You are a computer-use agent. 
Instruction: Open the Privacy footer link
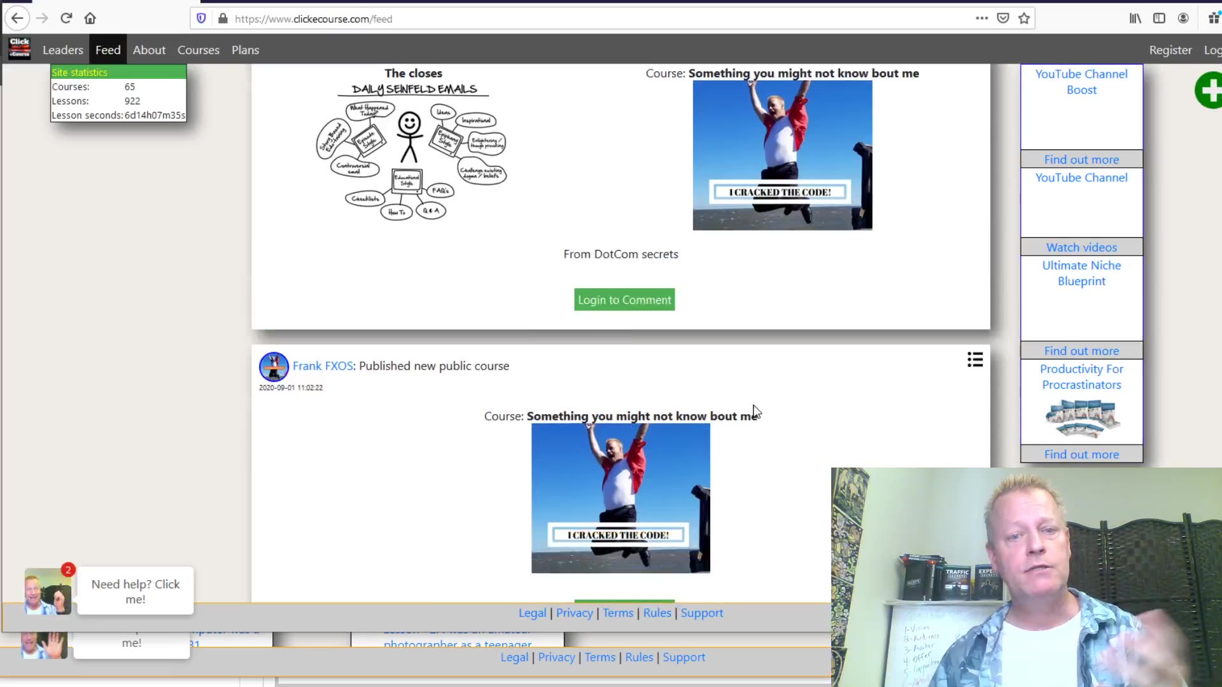574,613
